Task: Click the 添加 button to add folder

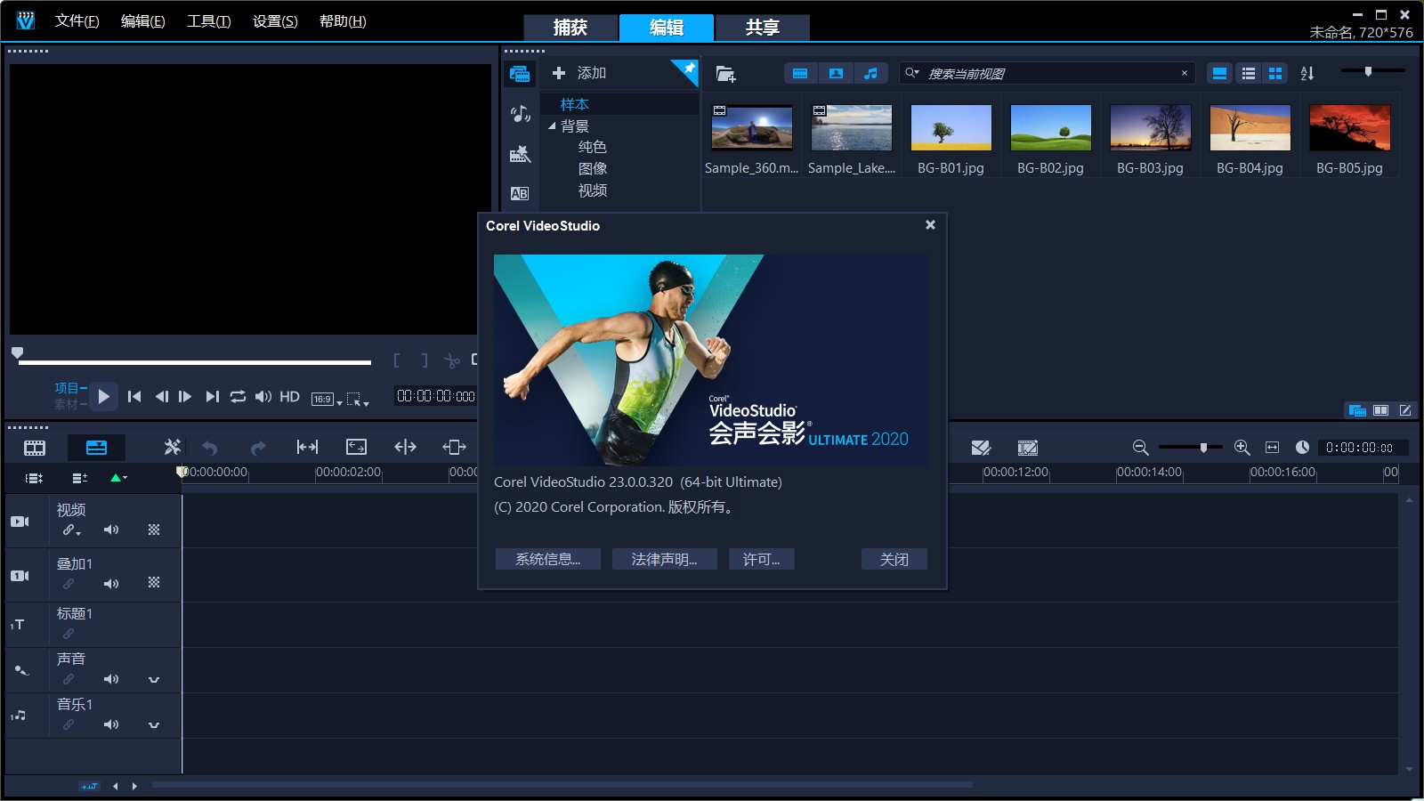Action: point(579,73)
